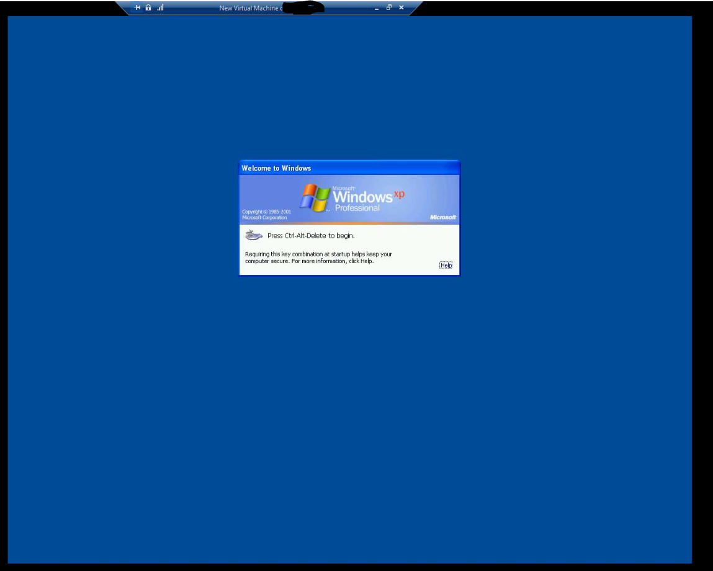Pin the connection bar using the pushpin icon
713x571 pixels.
click(x=138, y=8)
